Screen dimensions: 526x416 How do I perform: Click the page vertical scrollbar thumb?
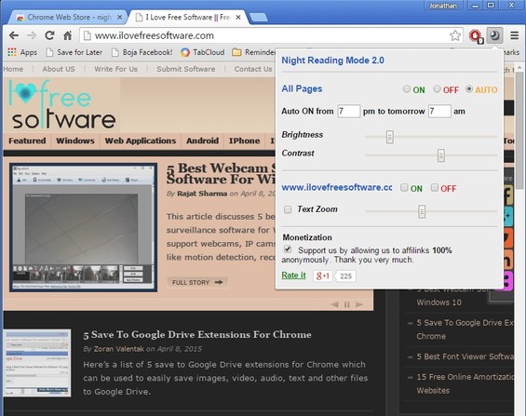coord(519,129)
